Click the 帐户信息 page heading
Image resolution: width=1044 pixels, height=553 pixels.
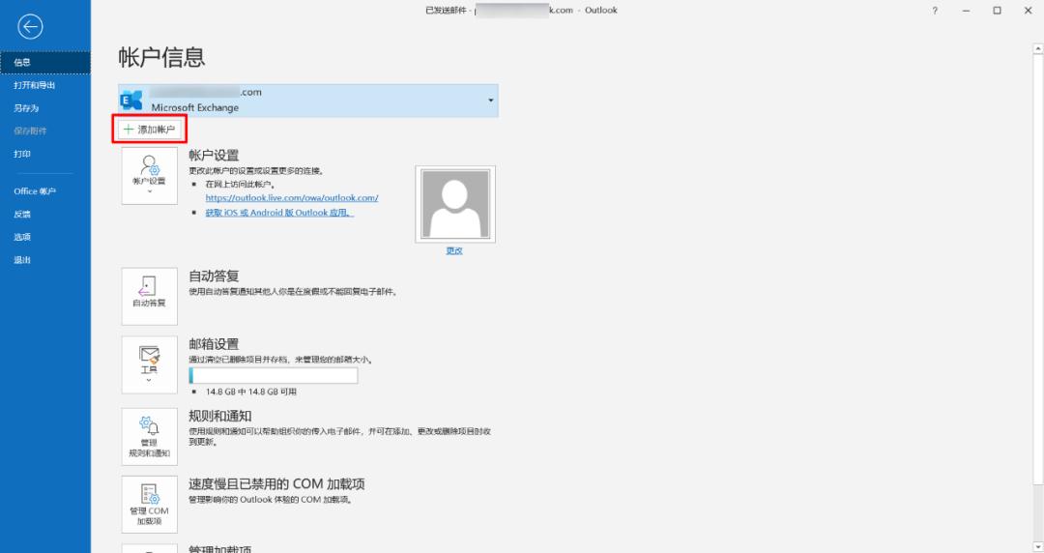(x=161, y=57)
